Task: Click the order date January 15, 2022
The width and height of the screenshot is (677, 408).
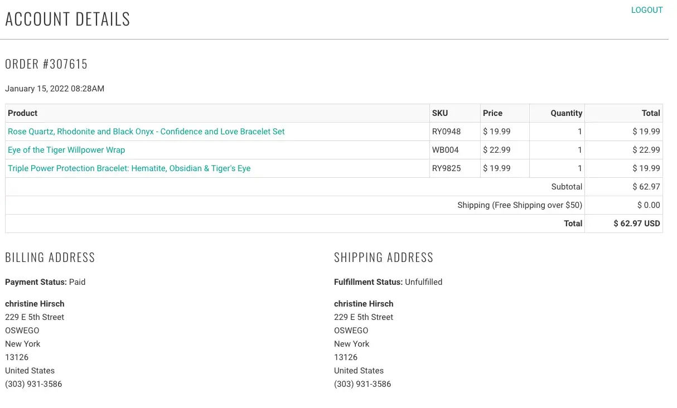Action: click(55, 89)
